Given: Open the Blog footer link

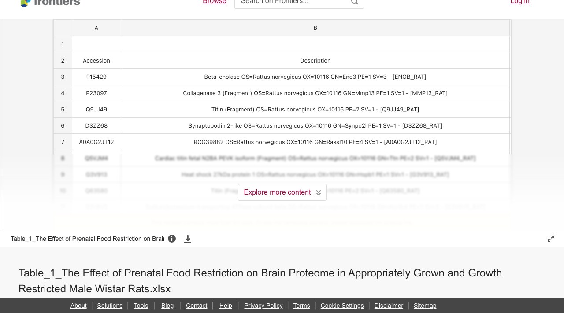Looking at the screenshot, I should (167, 306).
